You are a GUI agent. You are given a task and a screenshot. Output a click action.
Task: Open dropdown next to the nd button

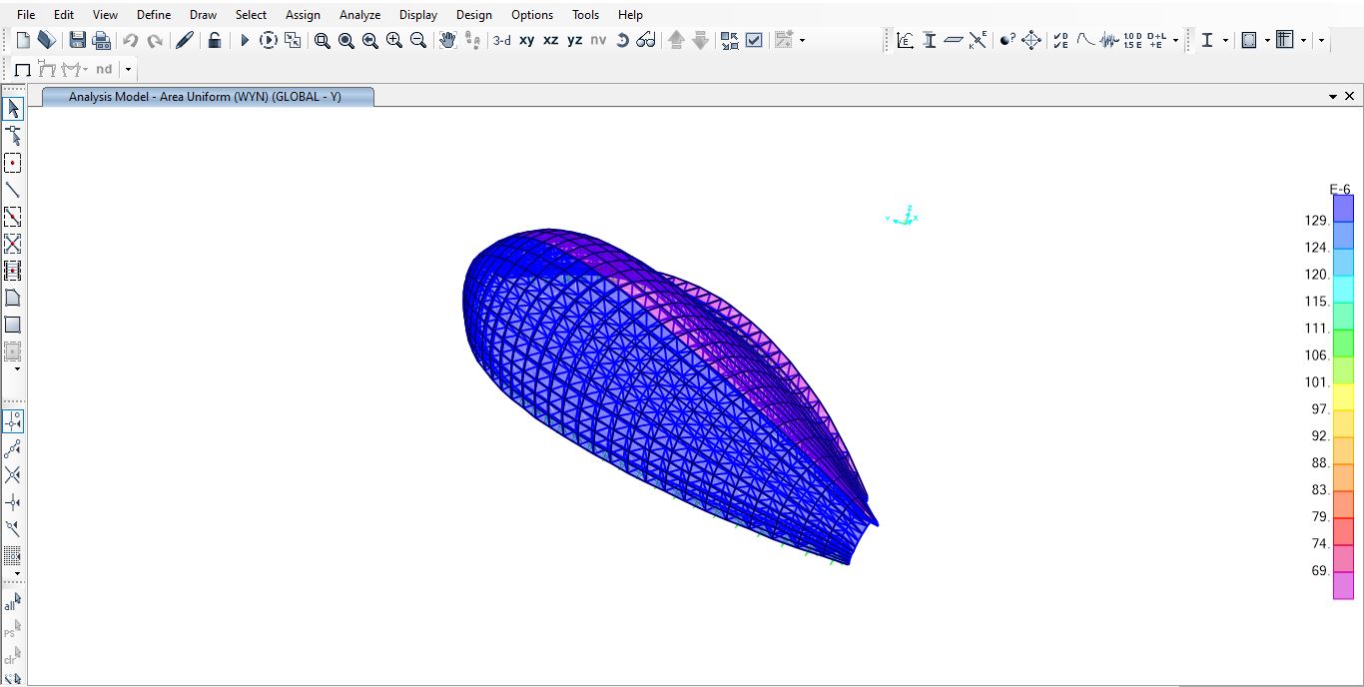(x=128, y=70)
